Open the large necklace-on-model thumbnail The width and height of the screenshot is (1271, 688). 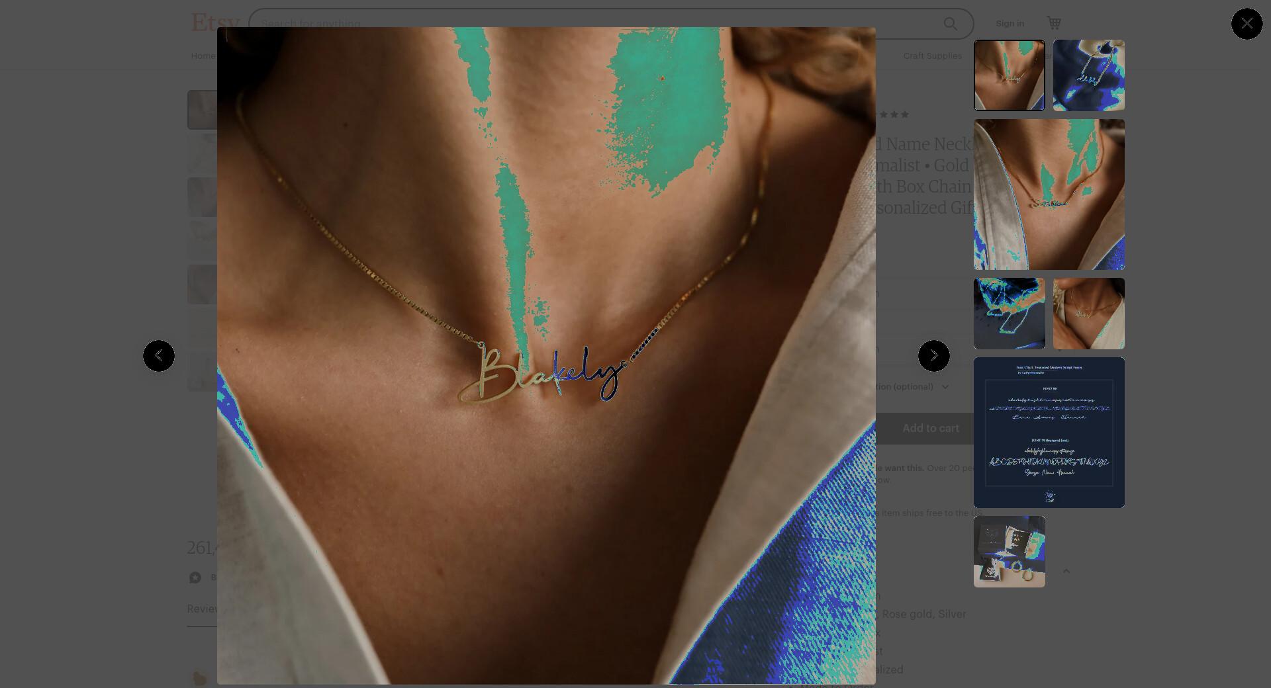(x=1049, y=194)
